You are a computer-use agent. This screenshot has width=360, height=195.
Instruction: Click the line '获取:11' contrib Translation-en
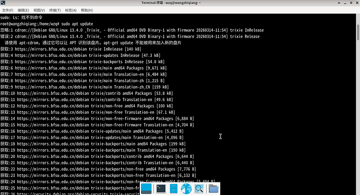[87, 100]
